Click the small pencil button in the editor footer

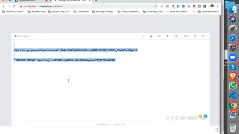[168, 118]
